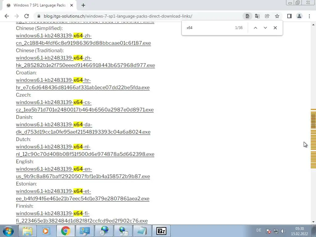Download the Estonian et-ee language pack
This screenshot has height=237, width=316.
point(83,195)
